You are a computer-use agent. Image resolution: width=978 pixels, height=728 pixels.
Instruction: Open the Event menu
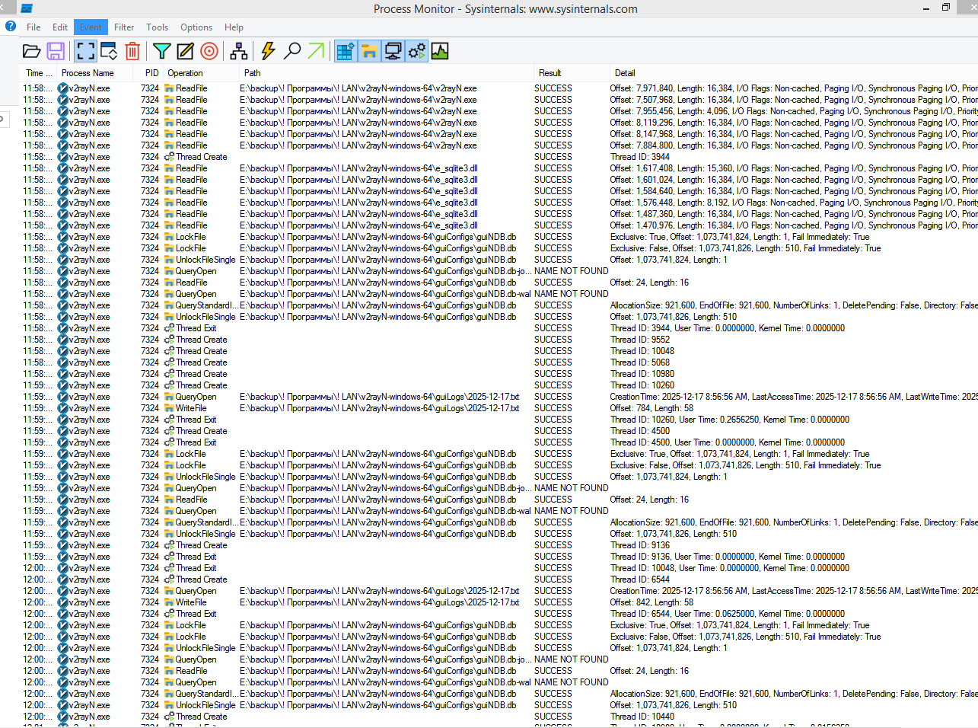pyautogui.click(x=91, y=27)
